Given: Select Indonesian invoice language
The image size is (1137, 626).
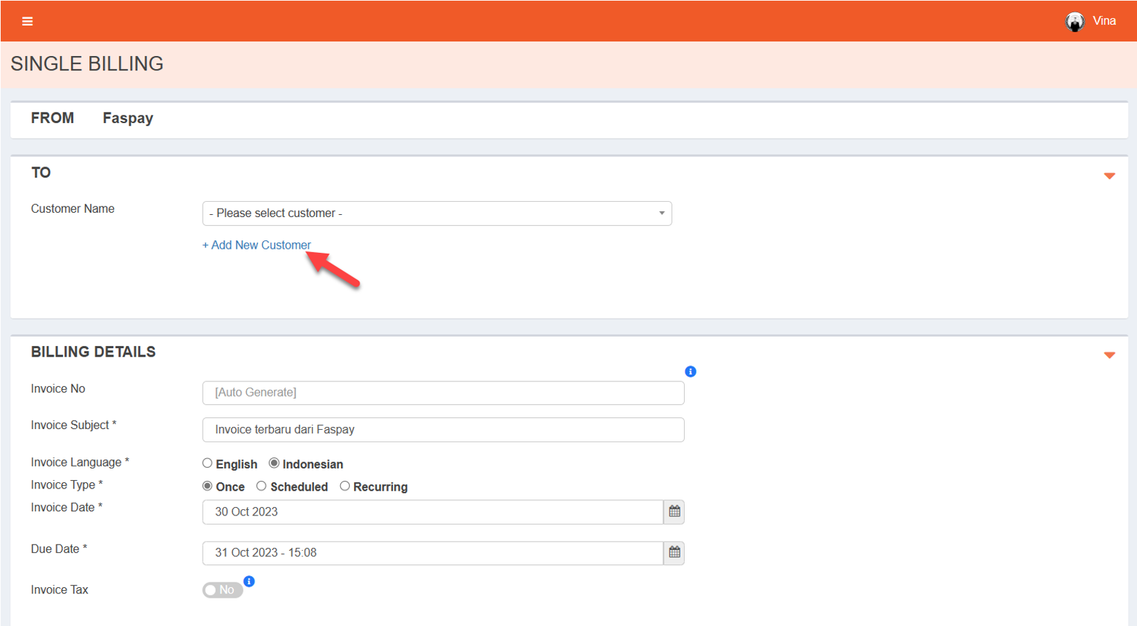Looking at the screenshot, I should [x=275, y=464].
